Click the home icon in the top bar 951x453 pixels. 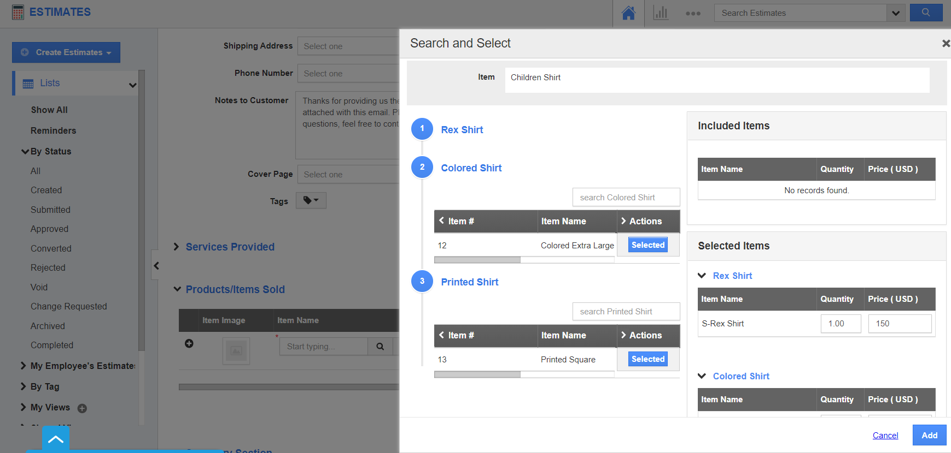point(628,13)
